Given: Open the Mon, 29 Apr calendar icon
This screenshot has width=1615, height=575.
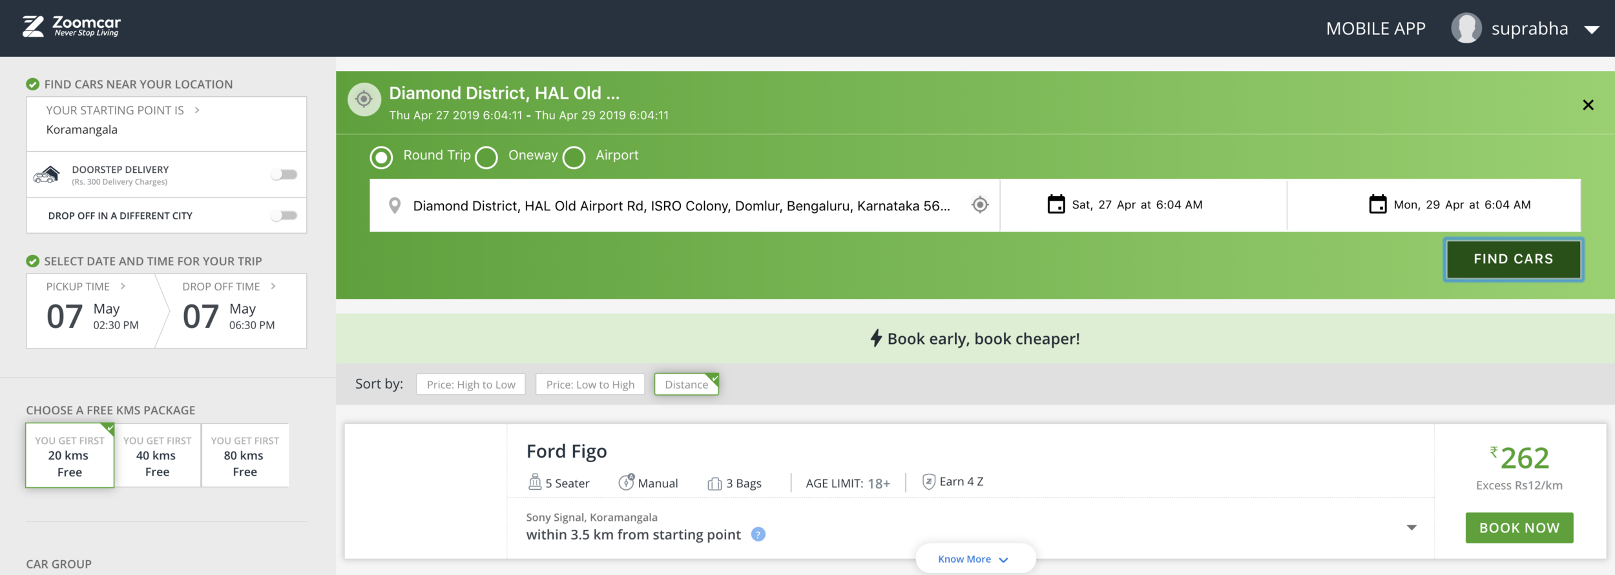Looking at the screenshot, I should tap(1378, 205).
